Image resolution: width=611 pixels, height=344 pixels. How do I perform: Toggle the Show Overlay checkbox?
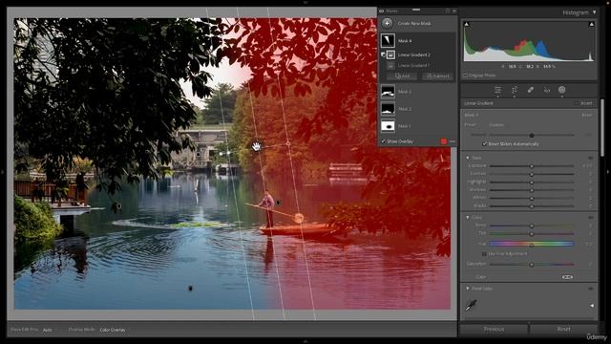383,141
